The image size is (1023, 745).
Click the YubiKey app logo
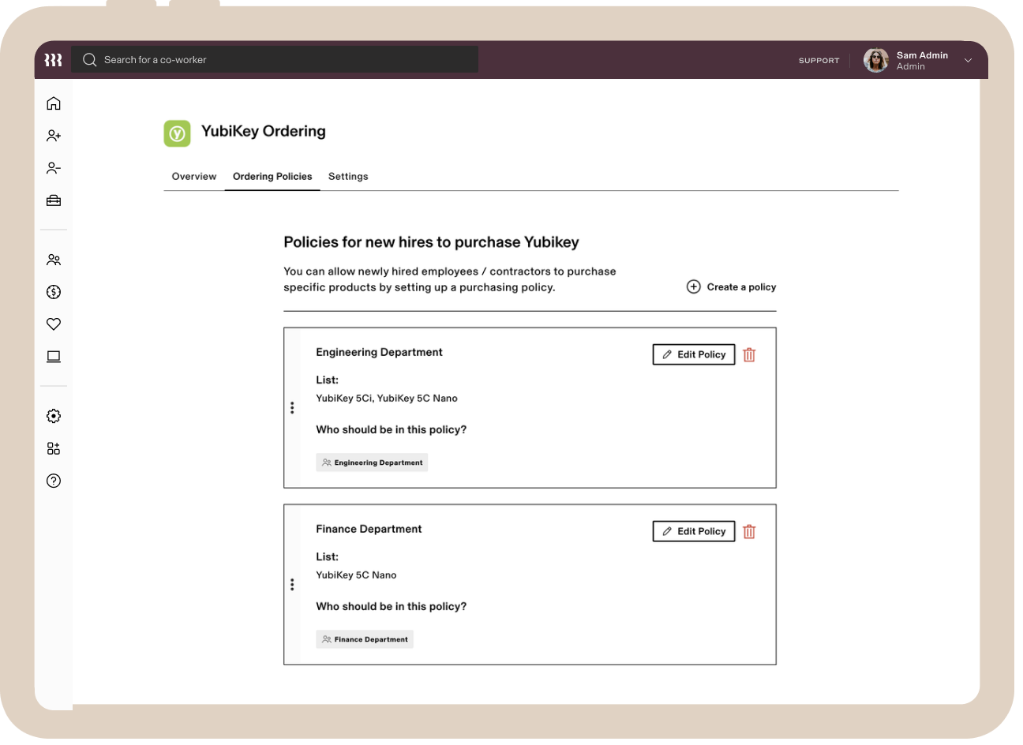pyautogui.click(x=178, y=133)
